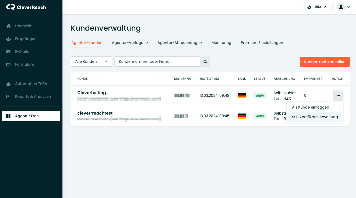356x198 pixels.
Task: Click the Aktiv status badge for Clevertesting
Action: [260, 95]
